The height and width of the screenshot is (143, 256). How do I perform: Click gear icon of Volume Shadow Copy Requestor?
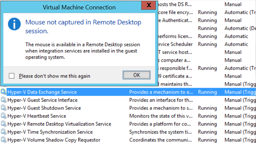3,140
